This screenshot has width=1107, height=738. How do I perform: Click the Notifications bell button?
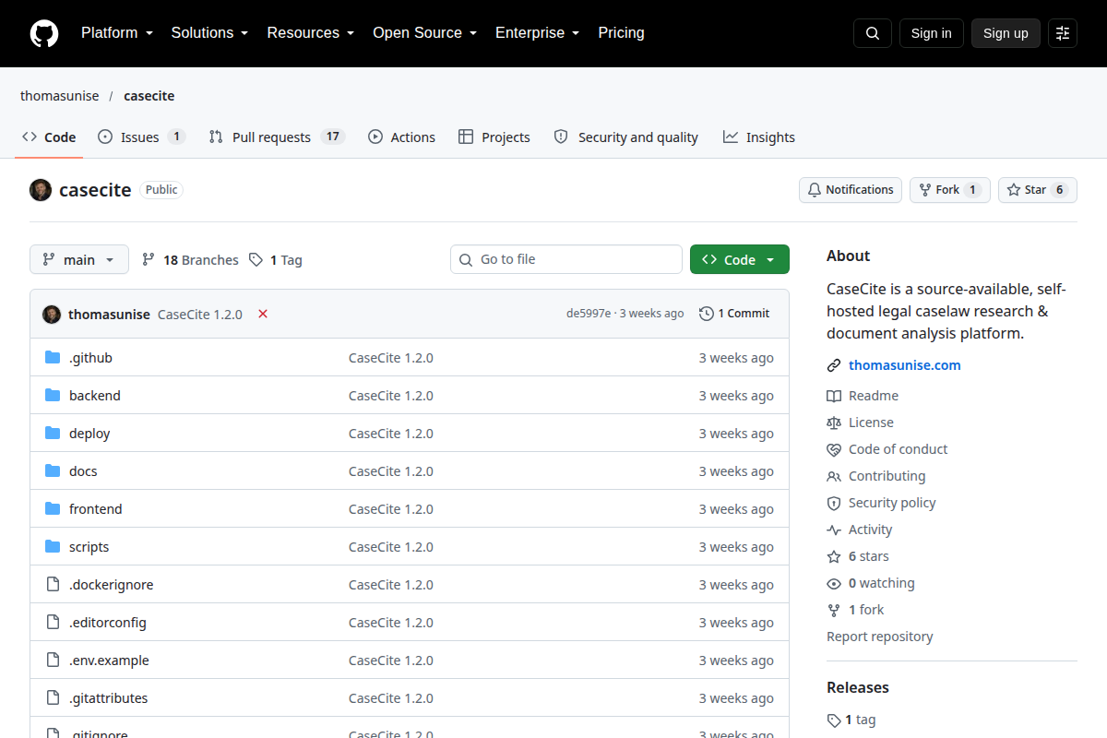coord(851,190)
